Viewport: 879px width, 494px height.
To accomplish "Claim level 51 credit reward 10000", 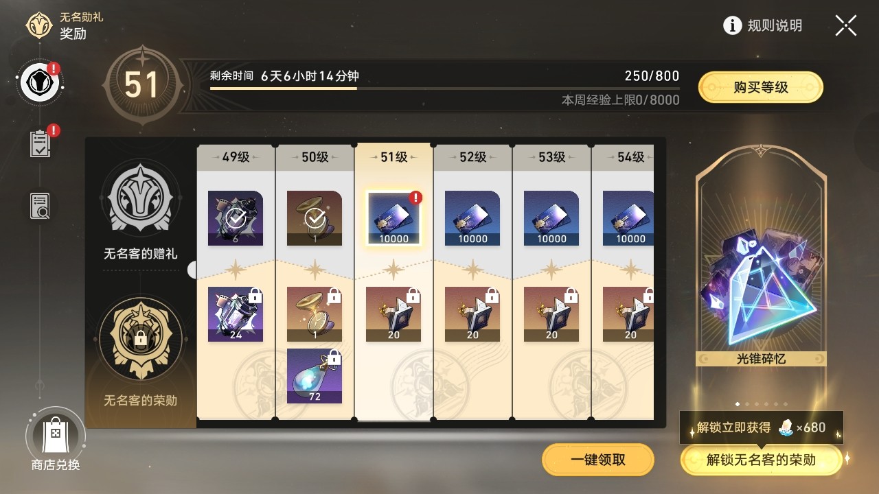I will pos(393,218).
